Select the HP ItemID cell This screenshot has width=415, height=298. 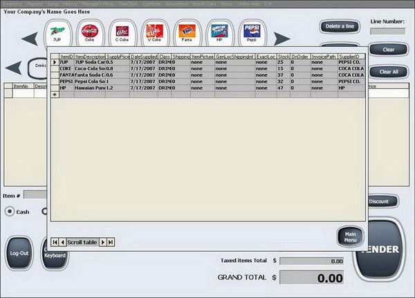66,88
